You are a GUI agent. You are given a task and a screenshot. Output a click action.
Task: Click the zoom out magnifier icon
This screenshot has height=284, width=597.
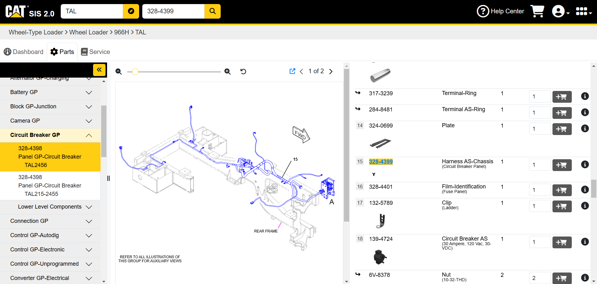[x=119, y=72]
